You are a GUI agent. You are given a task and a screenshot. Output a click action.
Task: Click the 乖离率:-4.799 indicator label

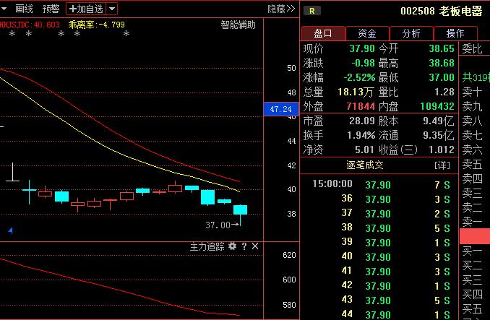[x=97, y=25]
